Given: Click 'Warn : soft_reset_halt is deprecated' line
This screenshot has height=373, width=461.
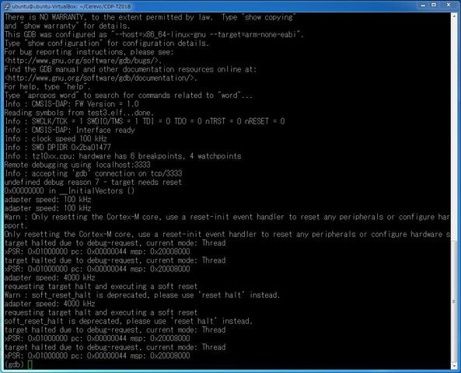Looking at the screenshot, I should [x=142, y=295].
